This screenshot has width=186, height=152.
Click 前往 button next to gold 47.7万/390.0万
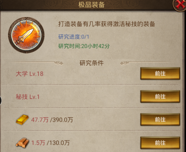coord(160,119)
